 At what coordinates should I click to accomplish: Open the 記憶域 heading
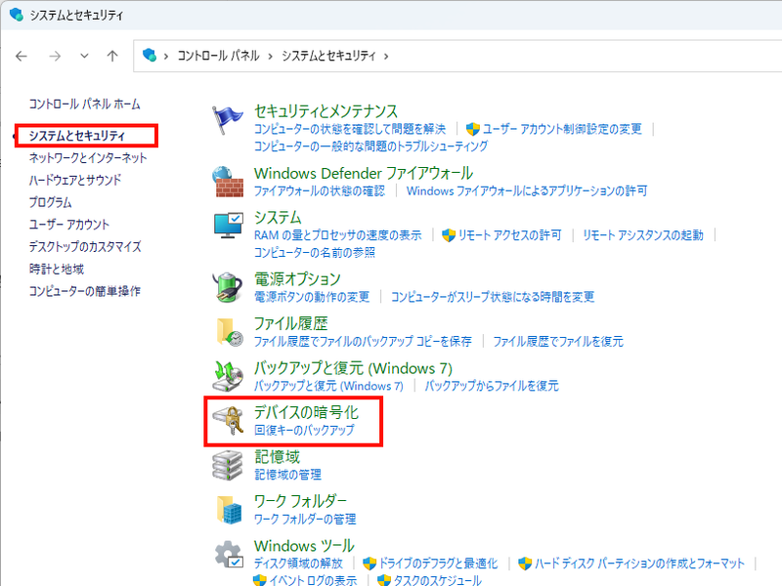[277, 457]
